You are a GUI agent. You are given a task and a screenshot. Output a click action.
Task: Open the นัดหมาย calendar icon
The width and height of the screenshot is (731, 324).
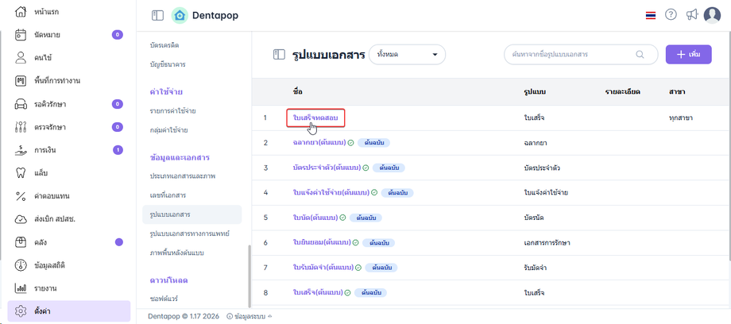[21, 35]
